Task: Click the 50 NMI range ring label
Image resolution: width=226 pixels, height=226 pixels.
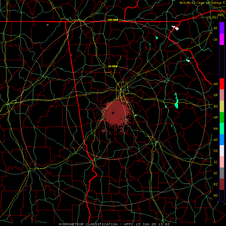Action: pyautogui.click(x=113, y=66)
